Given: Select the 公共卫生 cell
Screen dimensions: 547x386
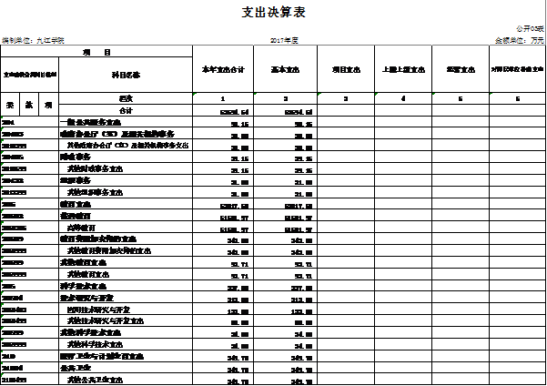Looking at the screenshot, I should pyautogui.click(x=126, y=368).
